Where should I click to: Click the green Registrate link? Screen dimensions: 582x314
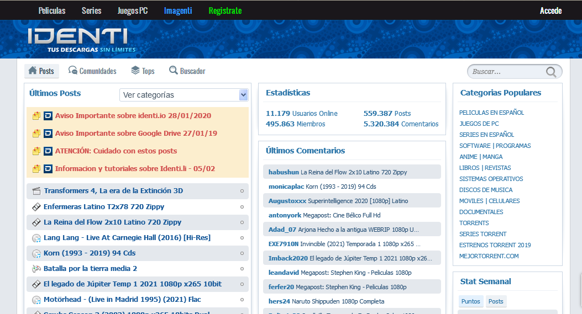[225, 10]
